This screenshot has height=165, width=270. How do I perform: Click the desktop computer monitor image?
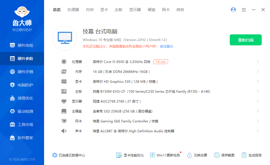(65, 38)
